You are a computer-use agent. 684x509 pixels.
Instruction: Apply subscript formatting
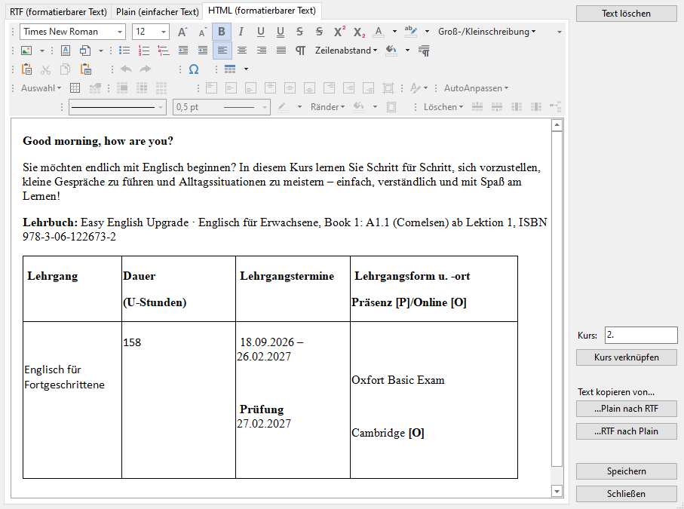[359, 32]
